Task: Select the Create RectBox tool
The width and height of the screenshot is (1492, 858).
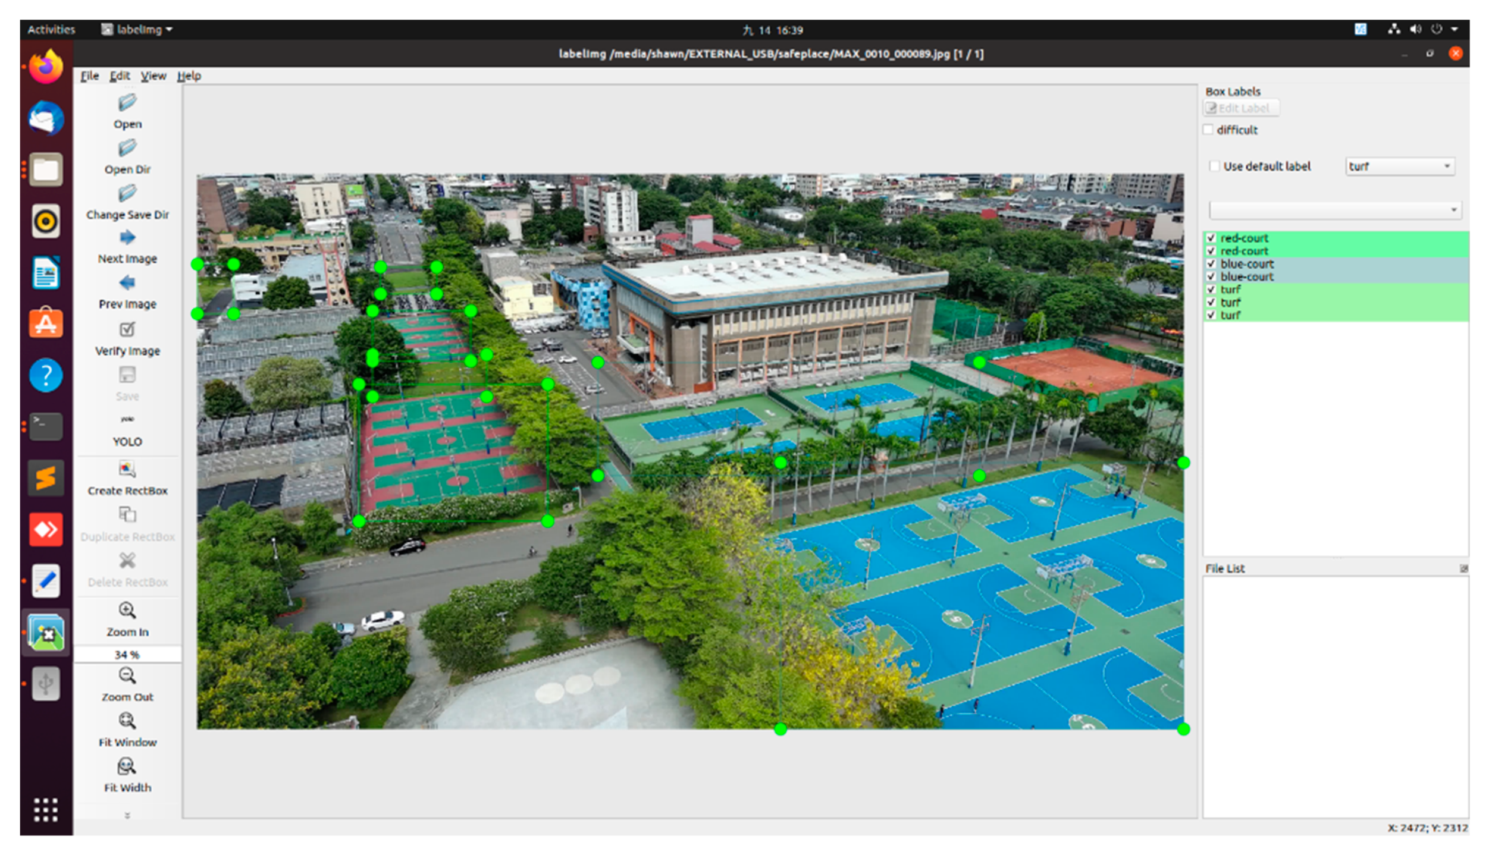Action: click(x=127, y=470)
